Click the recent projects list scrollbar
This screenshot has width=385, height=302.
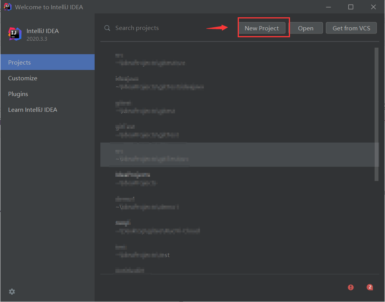pos(377,114)
